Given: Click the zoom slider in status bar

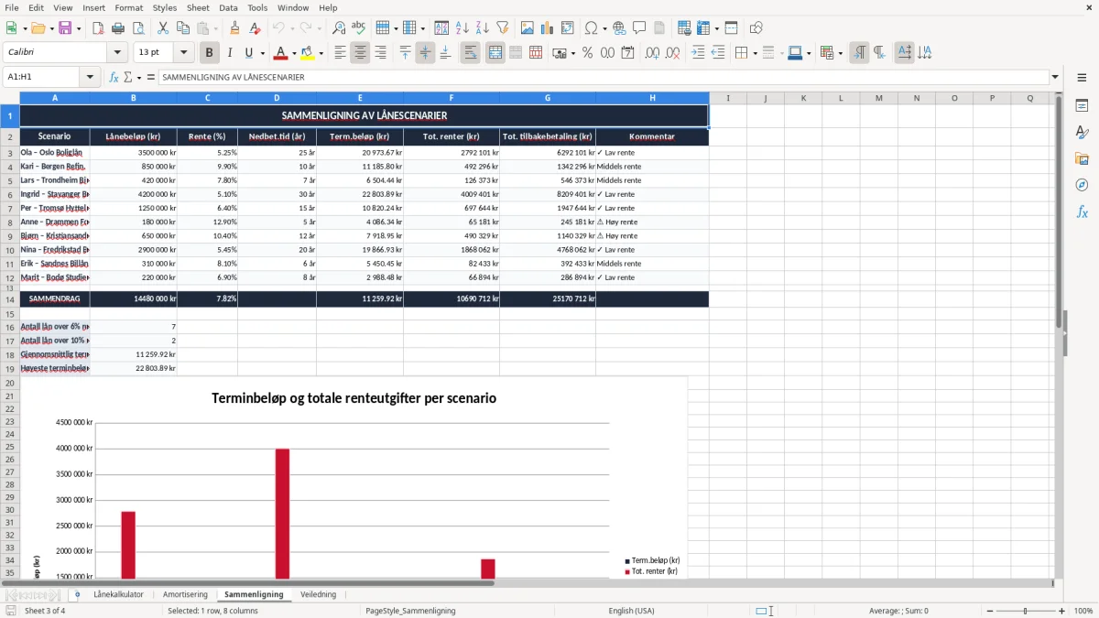Looking at the screenshot, I should coord(1026,611).
